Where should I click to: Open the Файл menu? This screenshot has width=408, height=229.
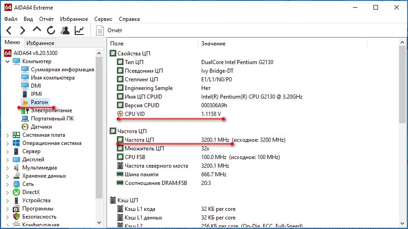pyautogui.click(x=10, y=19)
